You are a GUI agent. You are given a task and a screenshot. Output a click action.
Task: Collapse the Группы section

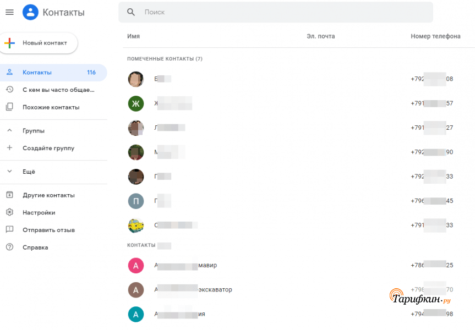click(9, 131)
